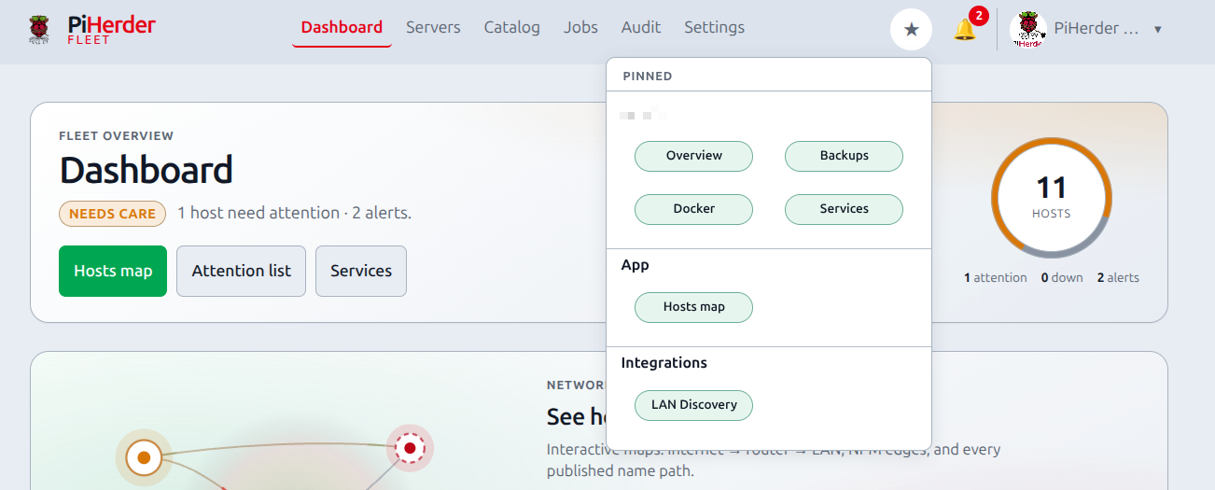Screen dimensions: 1215x490
Task: Click the red notification count badge
Action: (978, 16)
